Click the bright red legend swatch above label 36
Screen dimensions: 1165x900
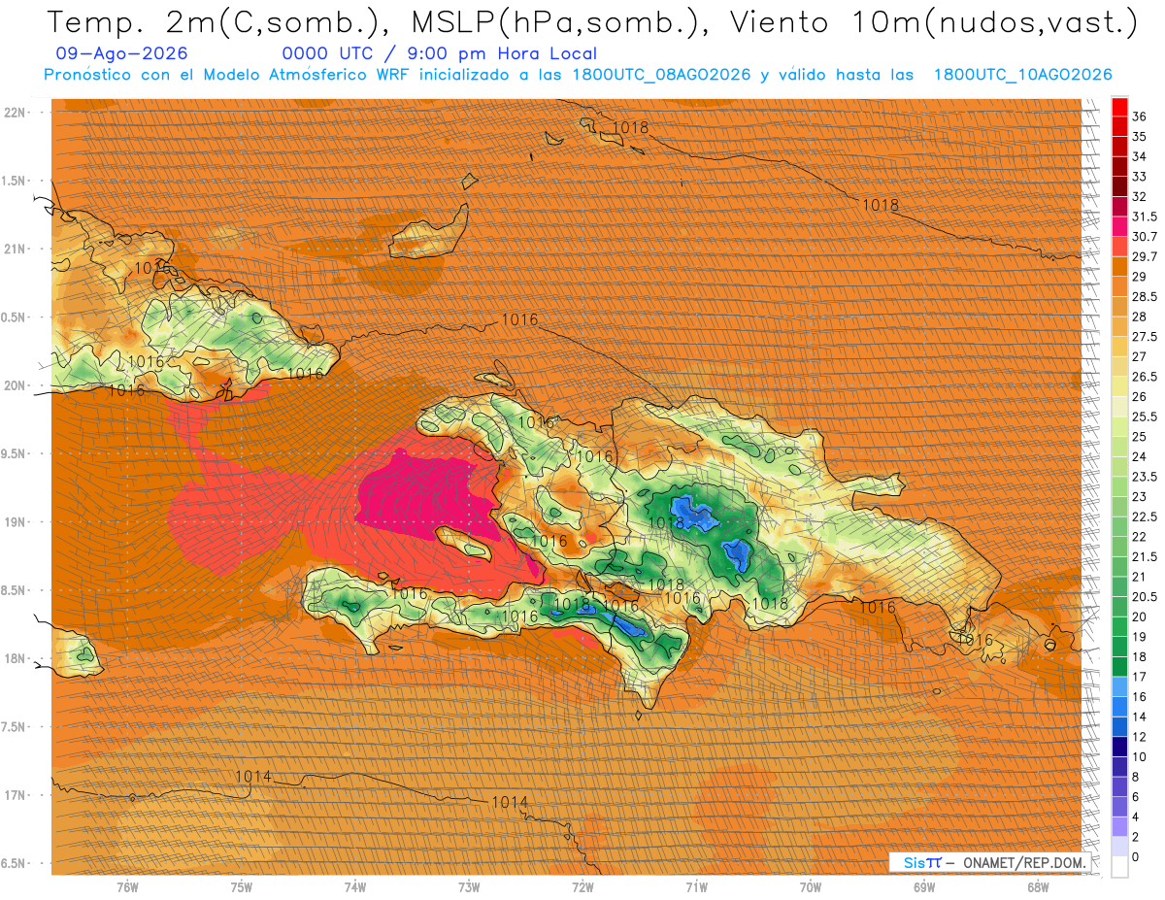pos(1119,106)
